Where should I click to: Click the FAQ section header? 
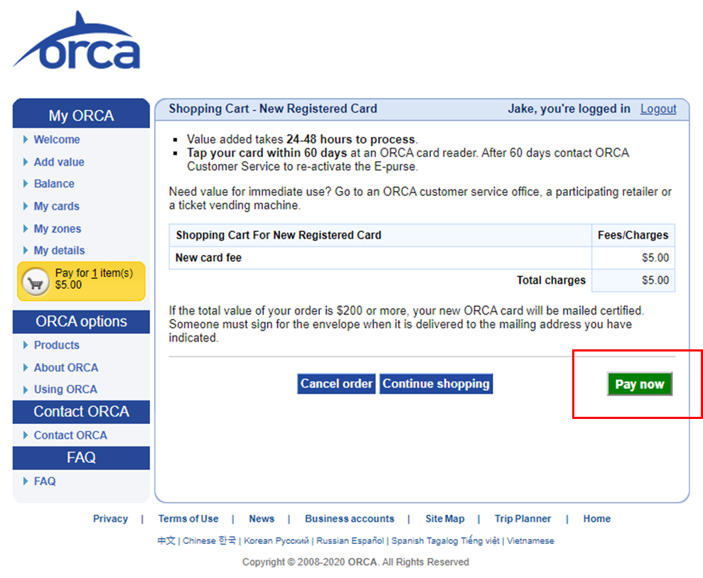(x=81, y=457)
